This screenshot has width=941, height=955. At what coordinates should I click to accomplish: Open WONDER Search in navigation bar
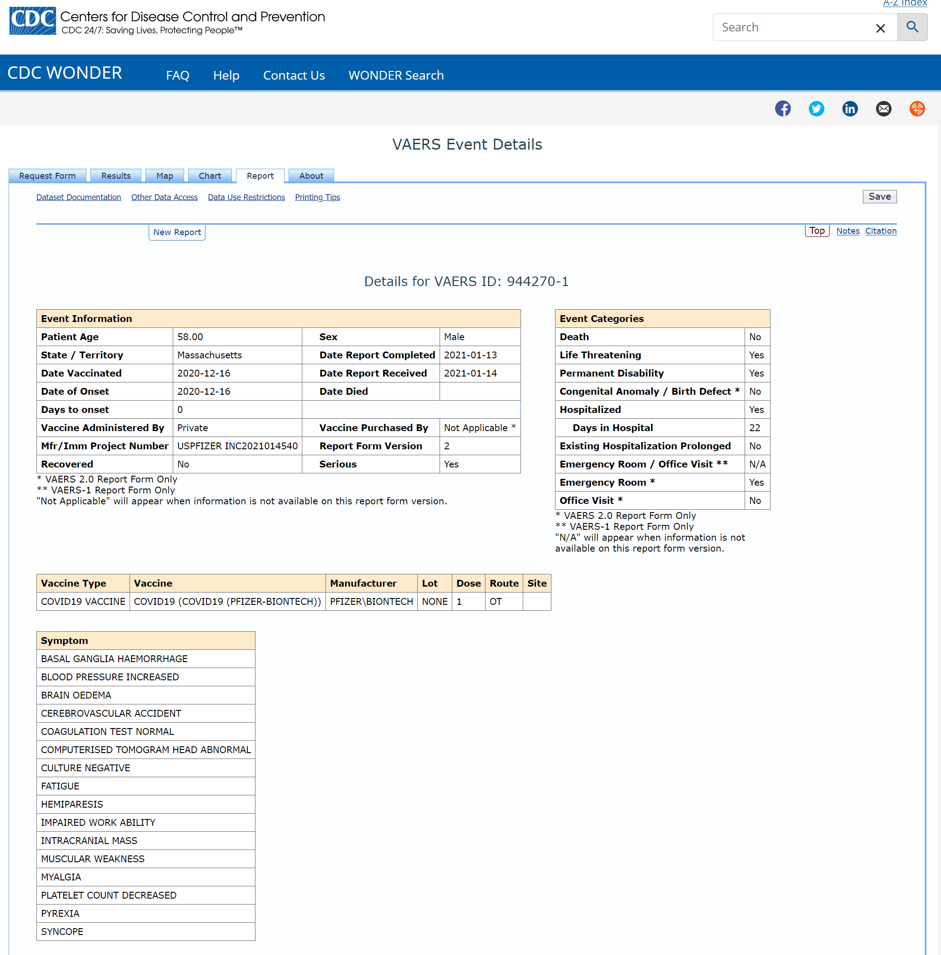pos(396,75)
